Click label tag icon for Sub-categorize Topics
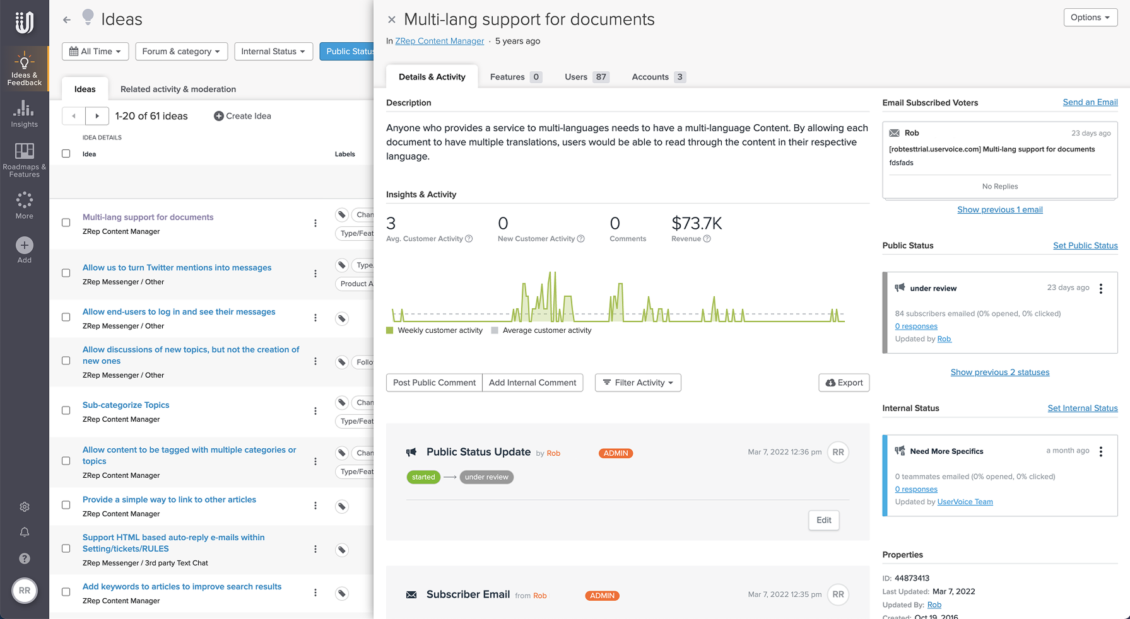1130x619 pixels. coord(342,403)
